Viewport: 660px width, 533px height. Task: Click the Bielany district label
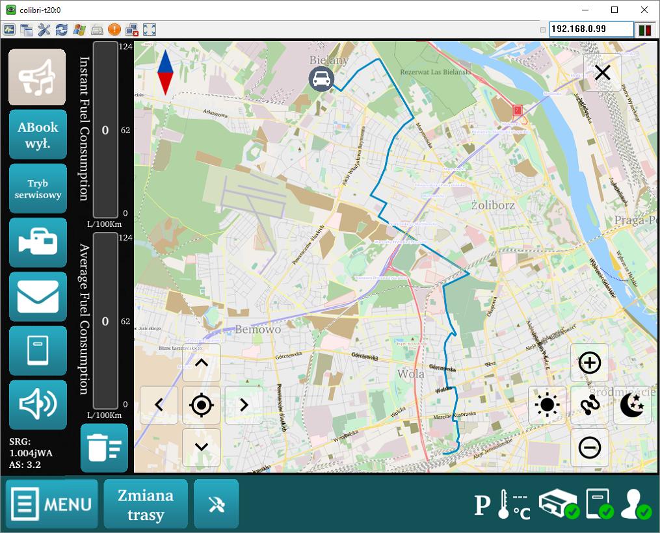pyautogui.click(x=329, y=60)
